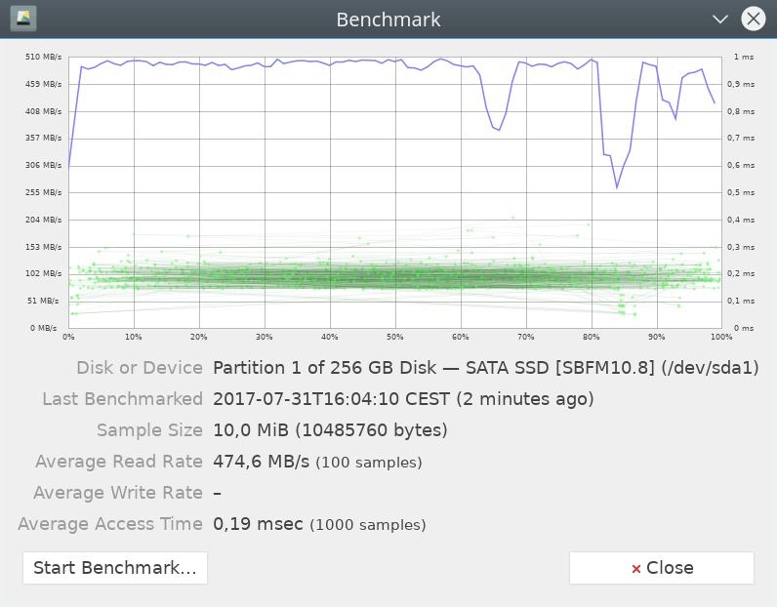Screen dimensions: 777x607
Task: Click the SATA SSD partition device text
Action: pyautogui.click(x=485, y=368)
